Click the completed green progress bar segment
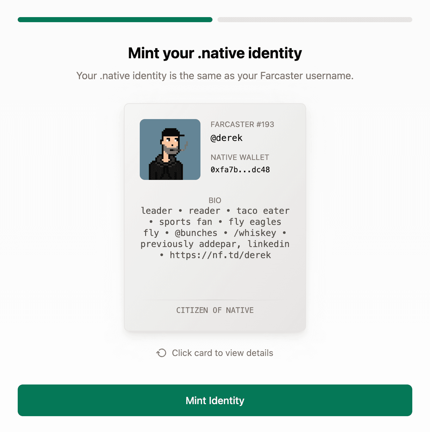This screenshot has height=432, width=430. click(x=115, y=20)
